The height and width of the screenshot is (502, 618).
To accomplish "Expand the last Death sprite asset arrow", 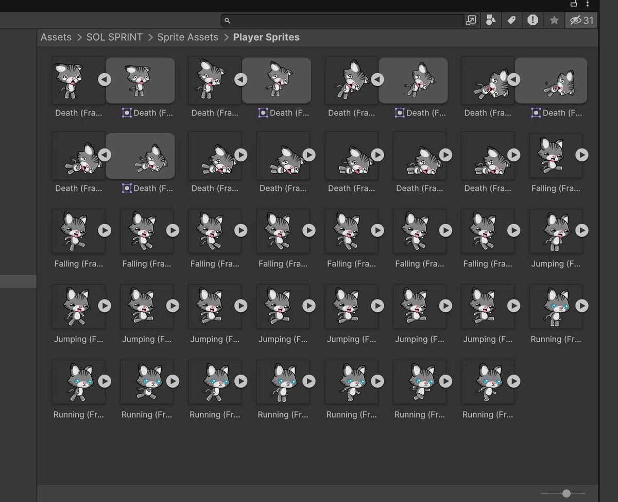I will coord(513,155).
